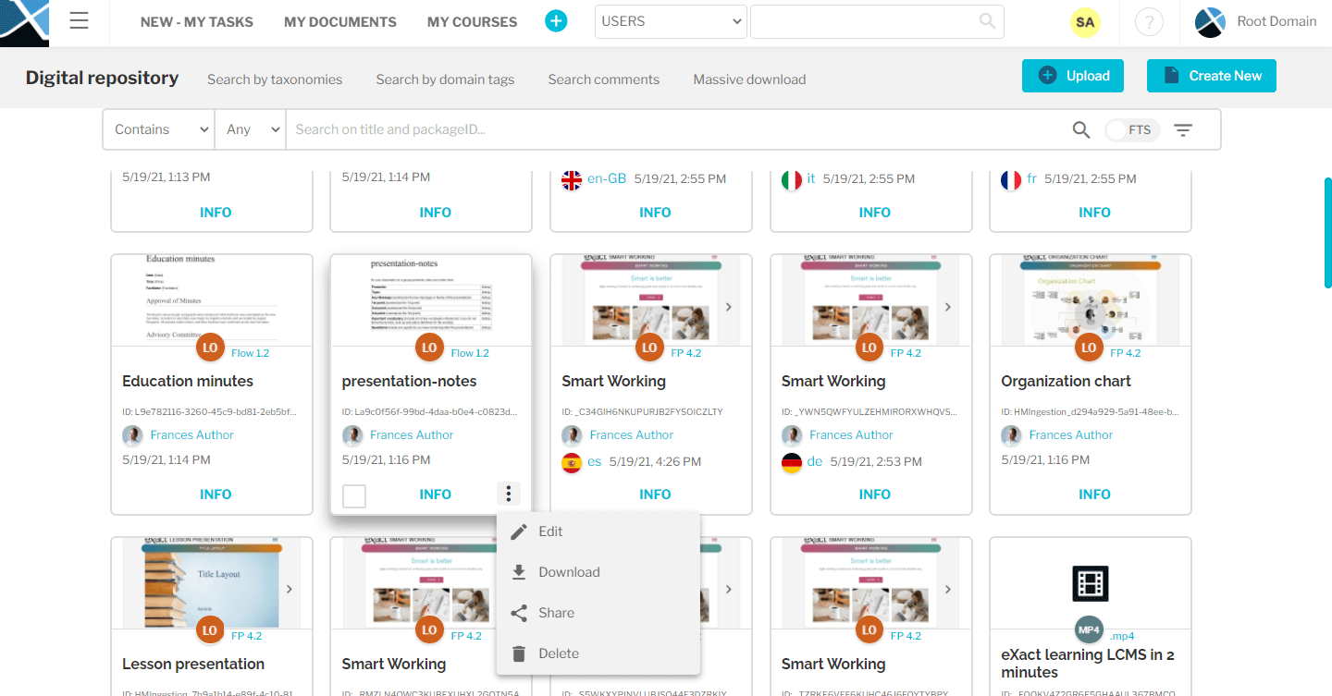Select Download from the context menu

[x=569, y=572]
